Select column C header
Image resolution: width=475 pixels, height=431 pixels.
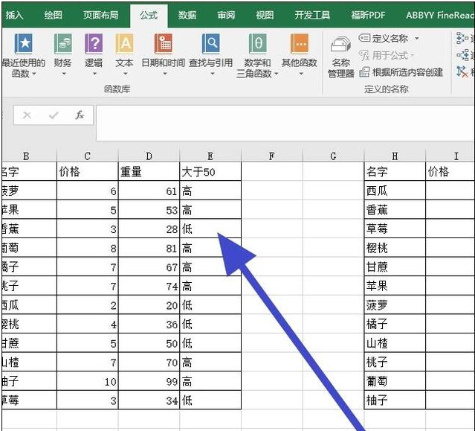pyautogui.click(x=87, y=156)
